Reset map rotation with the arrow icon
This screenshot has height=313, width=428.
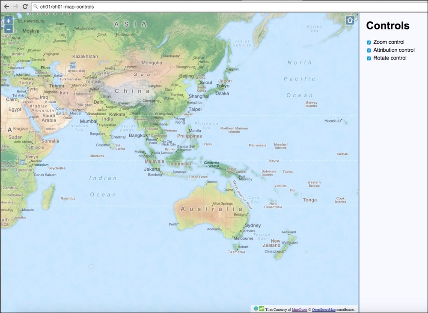point(349,20)
